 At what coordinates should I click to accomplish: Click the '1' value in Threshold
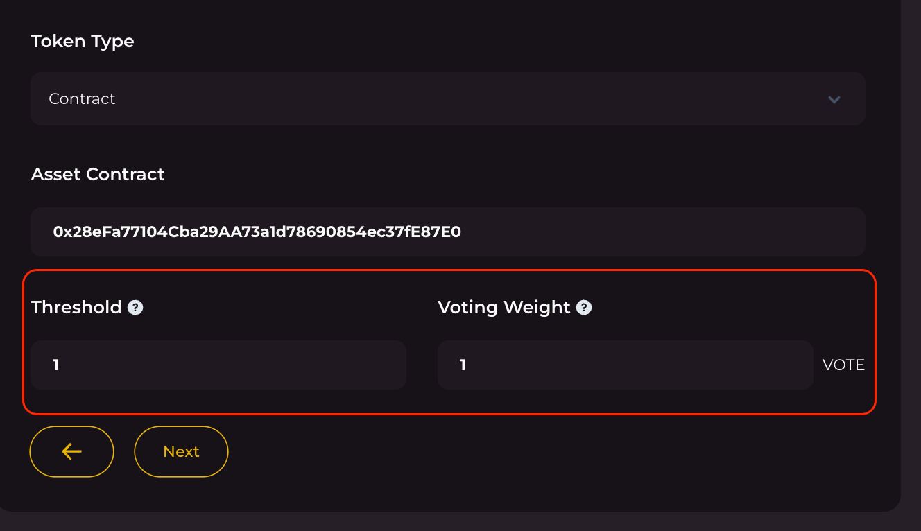[x=56, y=365]
